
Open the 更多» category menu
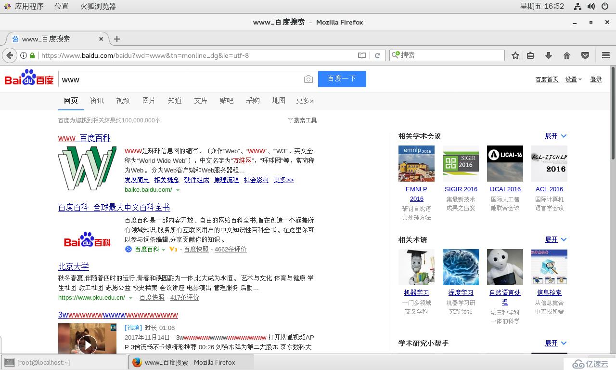coord(305,101)
